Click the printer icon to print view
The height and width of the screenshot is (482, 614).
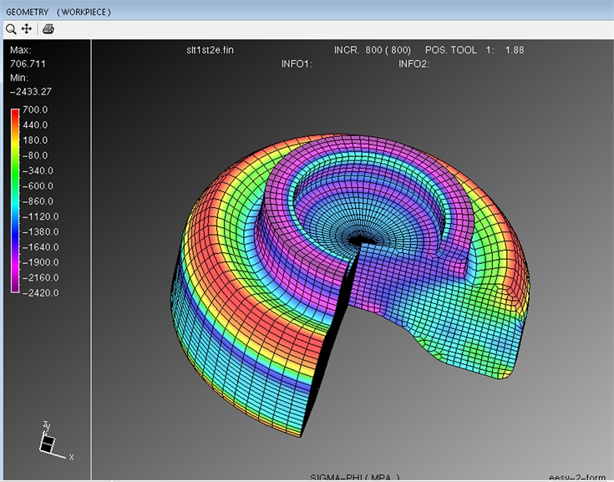[x=48, y=29]
